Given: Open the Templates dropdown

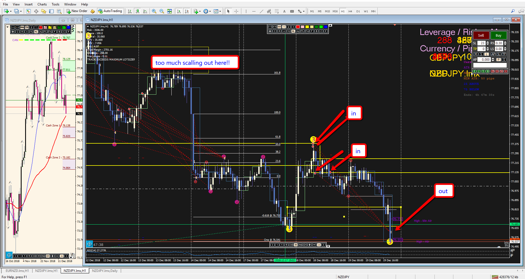Looking at the screenshot, I should coord(217,11).
